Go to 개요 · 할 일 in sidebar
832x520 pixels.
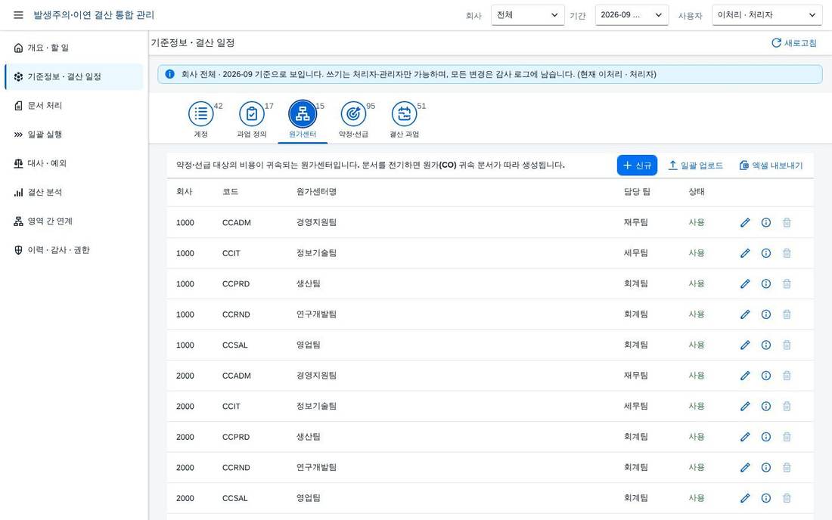coord(74,48)
